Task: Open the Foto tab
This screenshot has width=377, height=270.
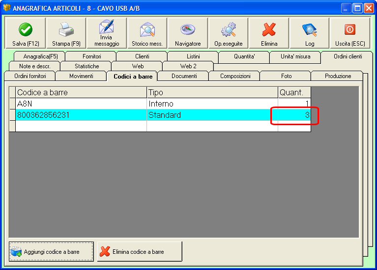Action: point(287,76)
